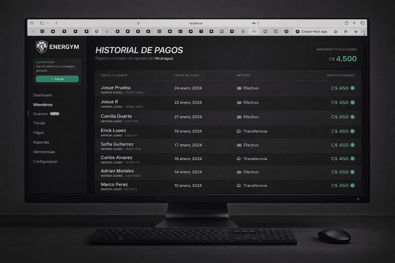This screenshot has width=395, height=263.
Task: Navigate to Membresias in the sidebar
Action: click(44, 152)
